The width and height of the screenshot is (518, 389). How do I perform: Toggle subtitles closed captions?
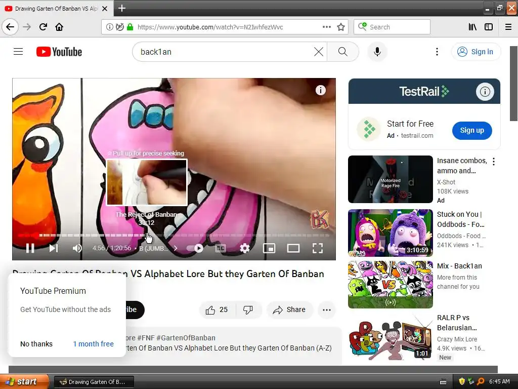pos(221,248)
